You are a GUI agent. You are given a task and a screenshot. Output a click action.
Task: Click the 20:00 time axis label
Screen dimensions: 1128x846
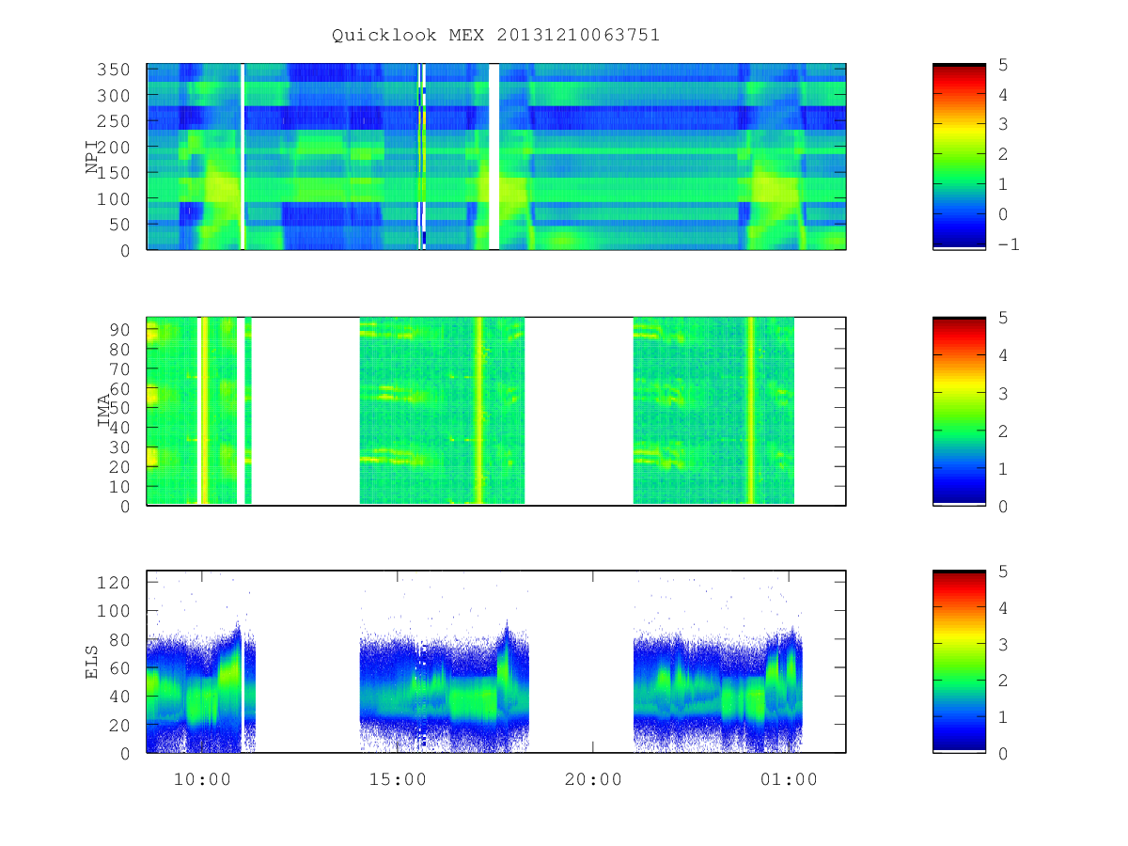[593, 779]
